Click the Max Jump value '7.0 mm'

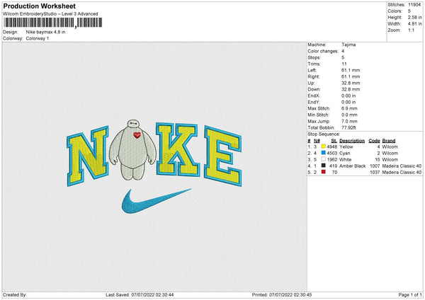349,121
